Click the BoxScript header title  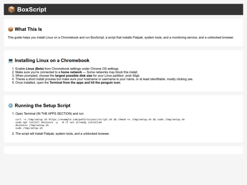(32, 10)
